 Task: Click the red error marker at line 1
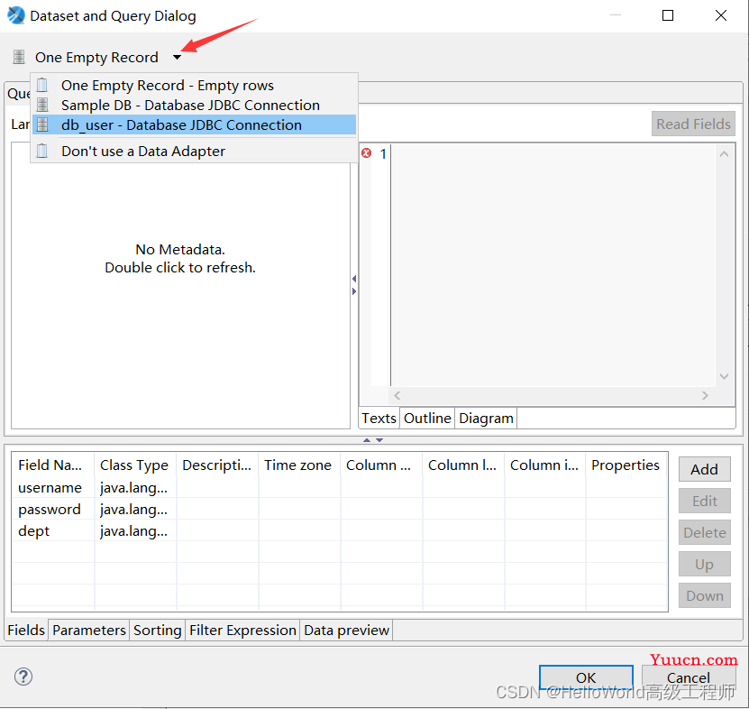pyautogui.click(x=366, y=153)
